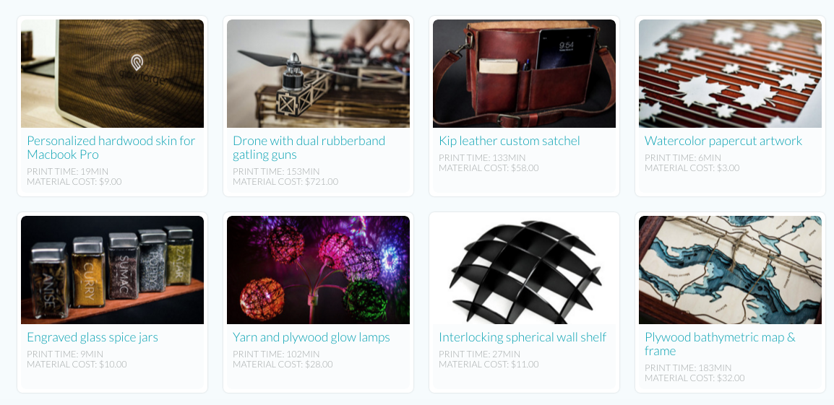This screenshot has height=405, width=834.
Task: Open 'Personalized hardwood skin for Macbook Pro' link
Action: pyautogui.click(x=111, y=148)
